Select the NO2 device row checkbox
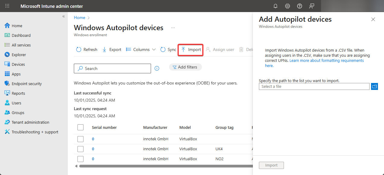384x175 pixels. (80, 159)
